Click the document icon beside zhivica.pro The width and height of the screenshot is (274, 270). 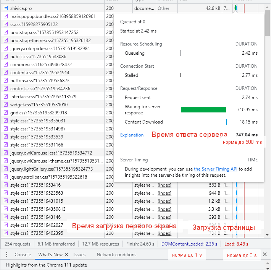pos(6,8)
